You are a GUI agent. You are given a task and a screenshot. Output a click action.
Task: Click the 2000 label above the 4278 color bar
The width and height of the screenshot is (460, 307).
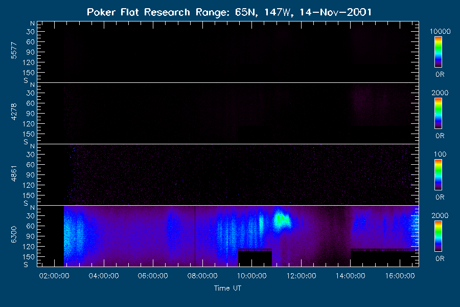(440, 93)
